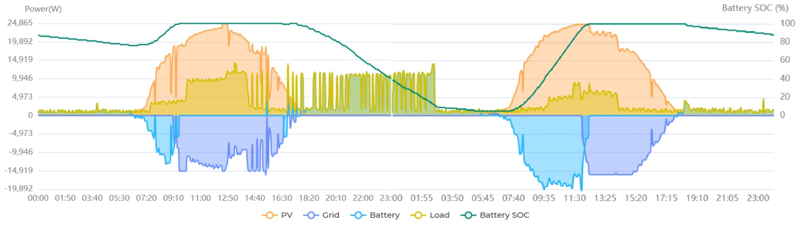
Task: Hide the Battery SOC line via legend text
Action: click(504, 215)
